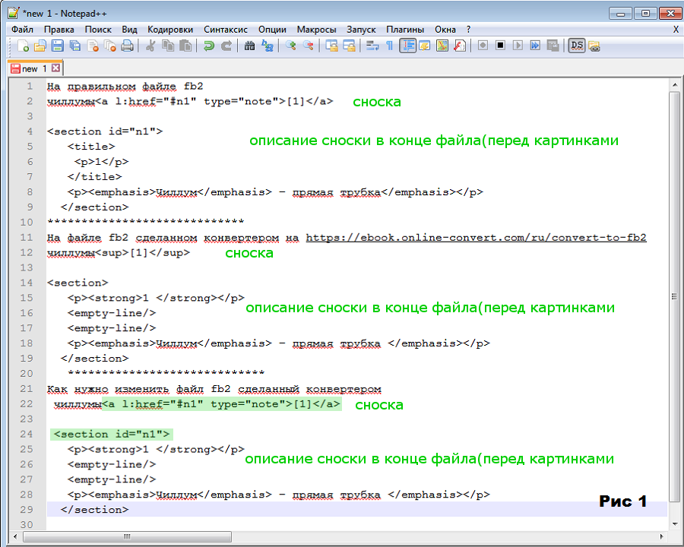
Task: Start macro recording from the toolbar
Action: [483, 46]
